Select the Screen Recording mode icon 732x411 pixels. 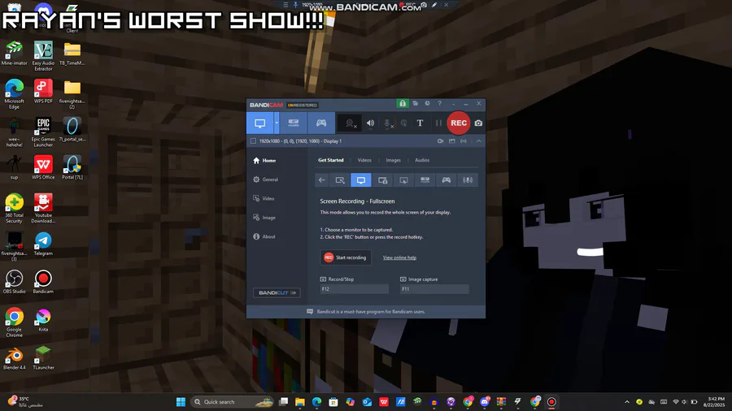pos(260,123)
